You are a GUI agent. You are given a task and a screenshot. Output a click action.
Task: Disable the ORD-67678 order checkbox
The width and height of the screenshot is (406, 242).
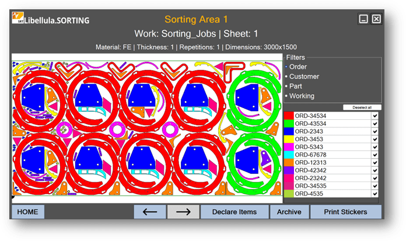click(374, 155)
